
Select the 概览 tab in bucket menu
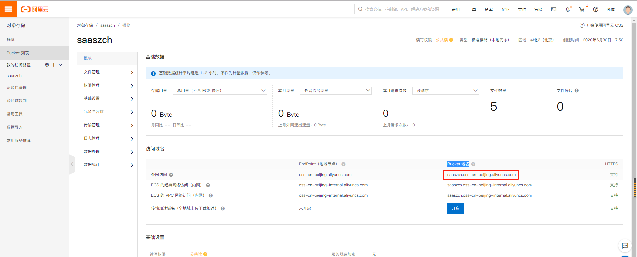point(107,58)
